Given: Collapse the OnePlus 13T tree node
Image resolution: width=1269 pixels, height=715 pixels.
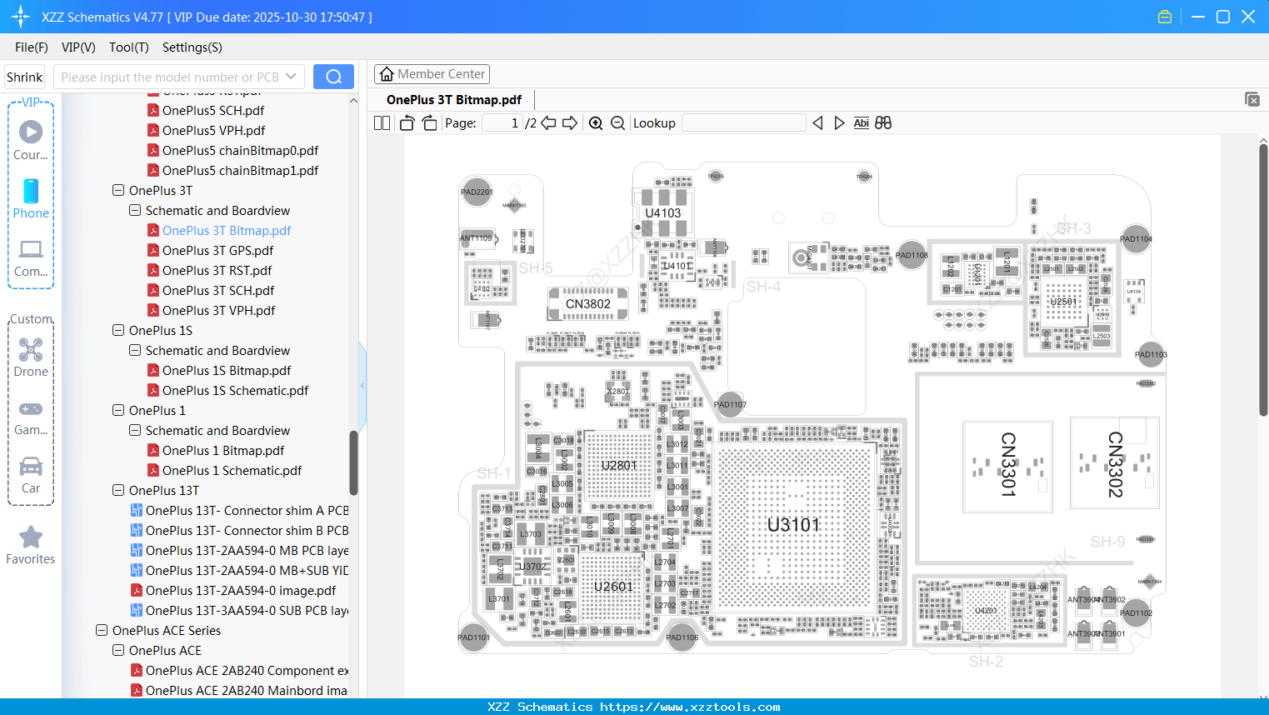Looking at the screenshot, I should [x=117, y=490].
